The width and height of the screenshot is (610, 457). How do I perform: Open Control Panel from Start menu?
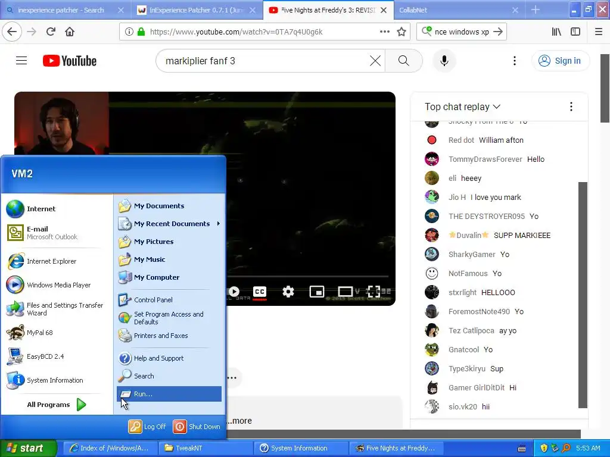(169, 300)
